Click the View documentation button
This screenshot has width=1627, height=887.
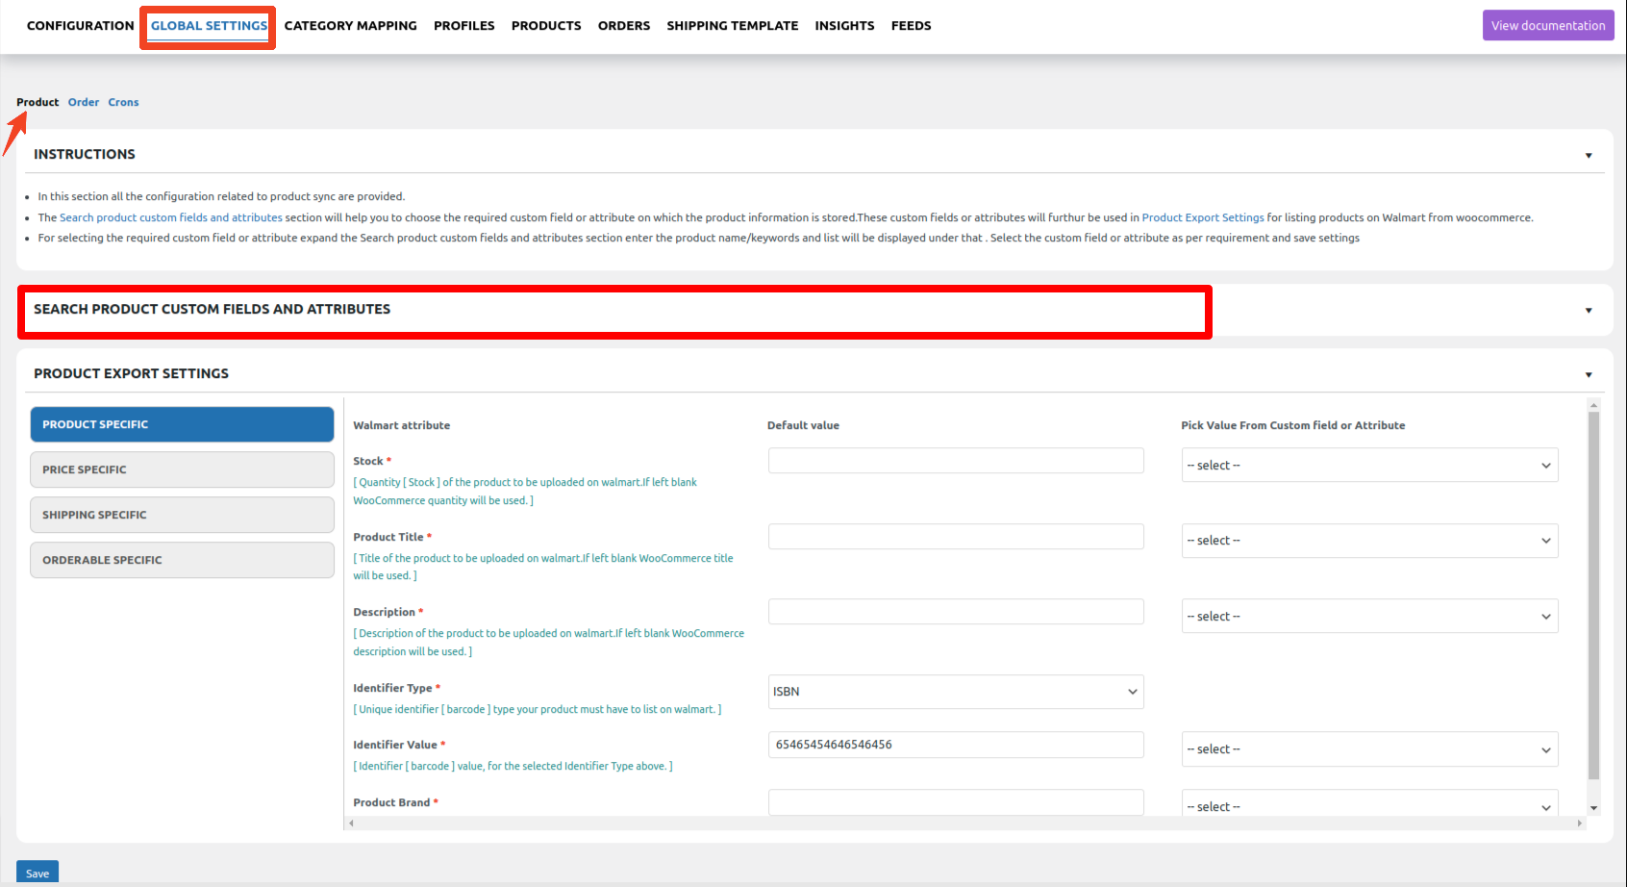(x=1548, y=24)
